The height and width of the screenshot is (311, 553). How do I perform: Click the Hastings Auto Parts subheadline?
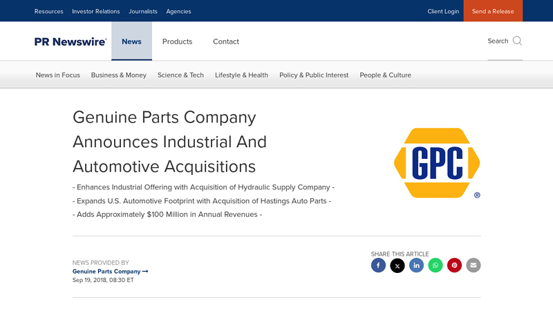(202, 201)
